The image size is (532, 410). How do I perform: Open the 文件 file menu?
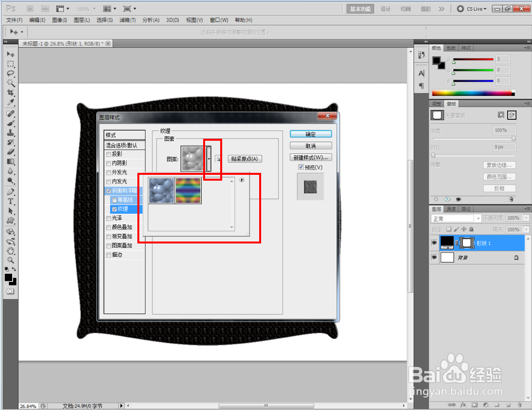coord(14,20)
